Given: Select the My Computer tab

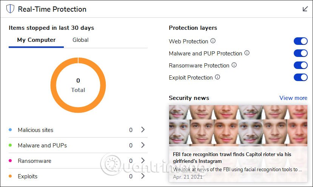Looking at the screenshot, I should coord(36,40).
